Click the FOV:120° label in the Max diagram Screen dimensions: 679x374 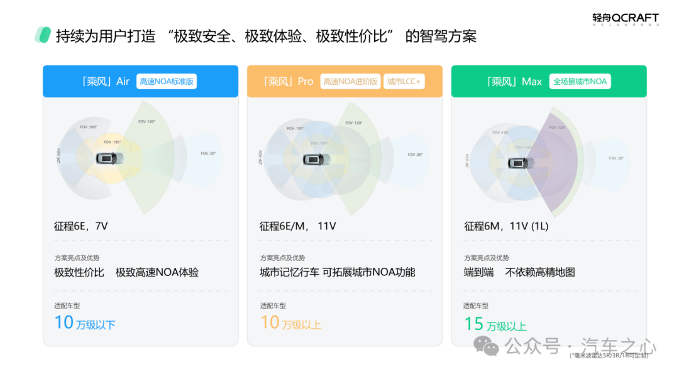point(557,127)
